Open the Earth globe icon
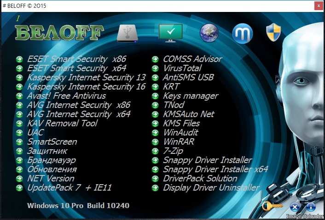The height and width of the screenshot is (220, 325). (209, 33)
